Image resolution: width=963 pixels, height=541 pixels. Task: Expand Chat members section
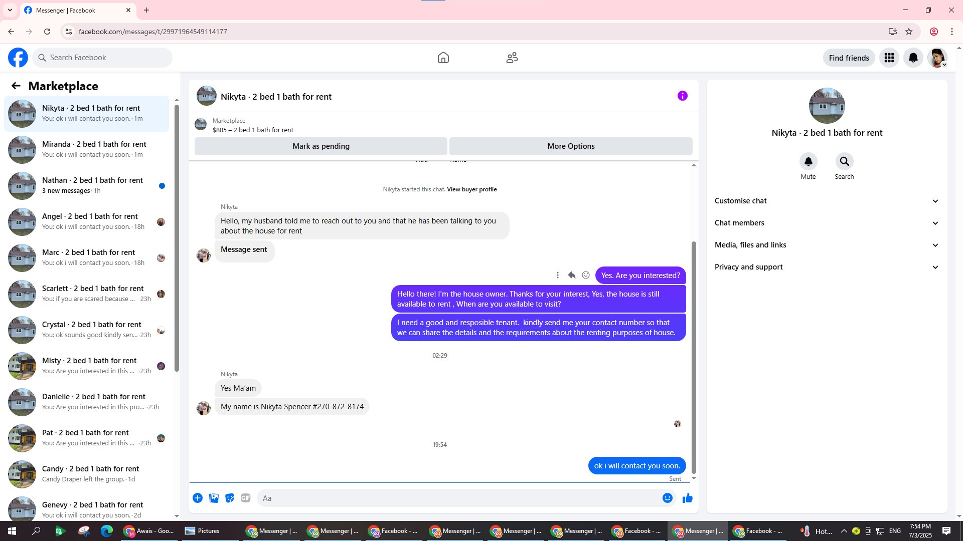click(x=826, y=223)
